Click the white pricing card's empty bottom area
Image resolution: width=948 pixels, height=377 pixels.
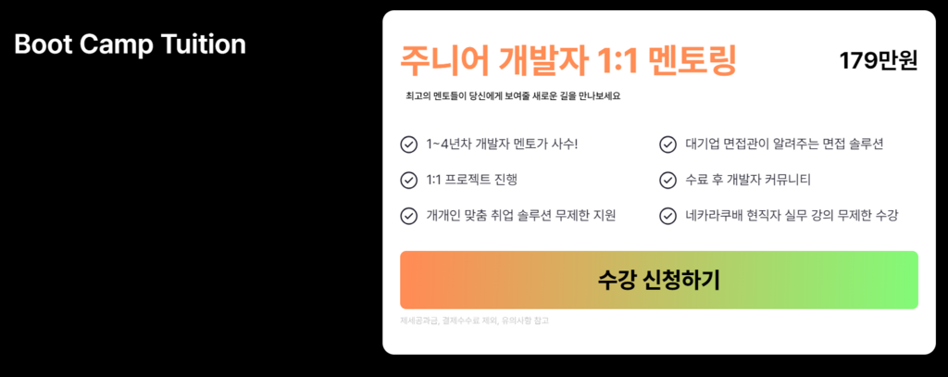point(741,338)
